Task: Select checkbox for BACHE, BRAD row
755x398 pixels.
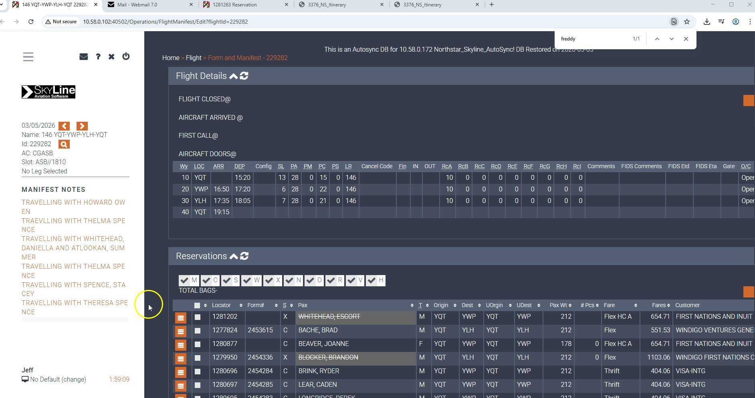Action: (198, 331)
